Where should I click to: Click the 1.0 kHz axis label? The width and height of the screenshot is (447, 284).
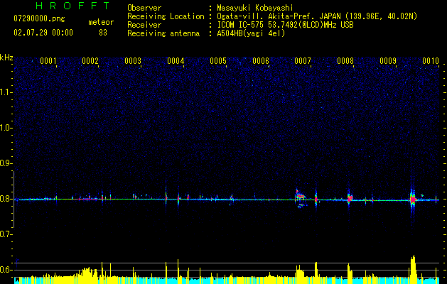pyautogui.click(x=6, y=128)
